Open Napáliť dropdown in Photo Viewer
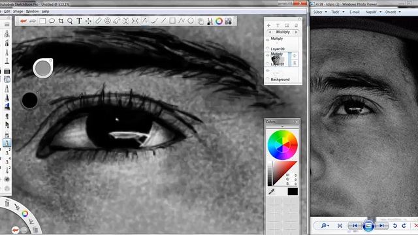Viewport: 418px width, 235px height. [373, 12]
